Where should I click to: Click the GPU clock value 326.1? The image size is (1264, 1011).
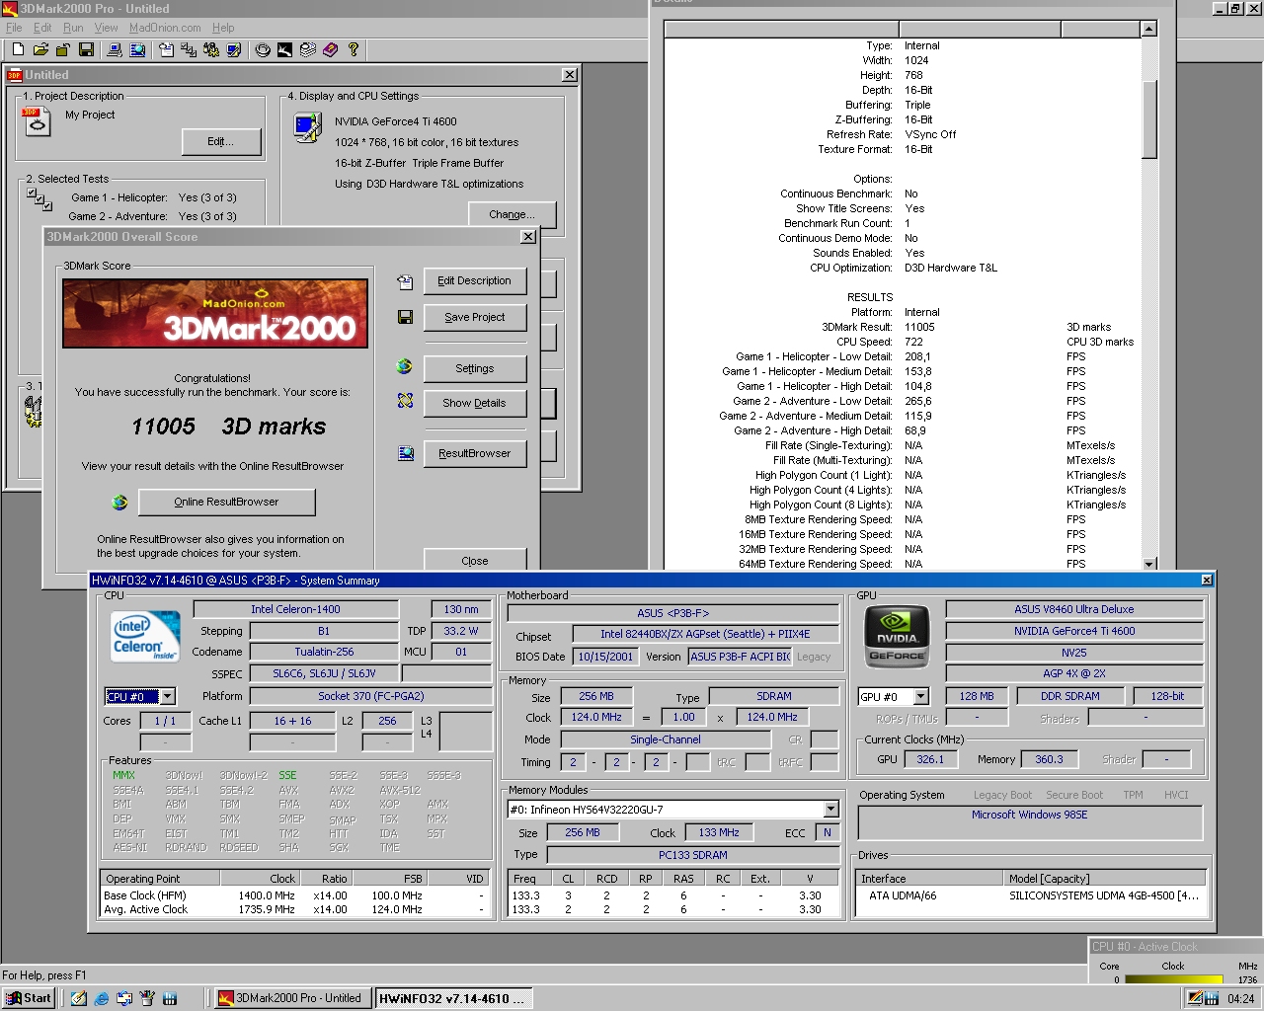pos(930,759)
